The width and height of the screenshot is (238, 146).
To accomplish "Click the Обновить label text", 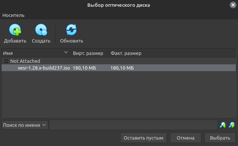I will point(71,41).
